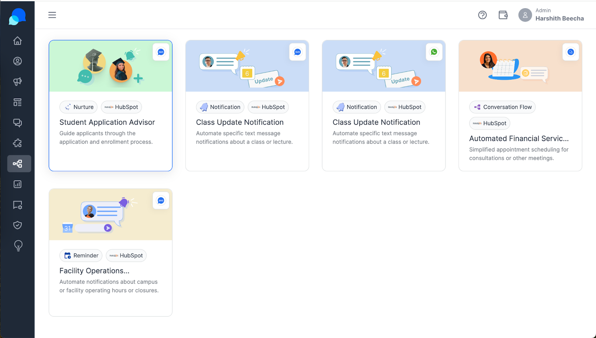Select the highlighted flows icon in sidebar
The image size is (596, 338).
click(x=19, y=164)
